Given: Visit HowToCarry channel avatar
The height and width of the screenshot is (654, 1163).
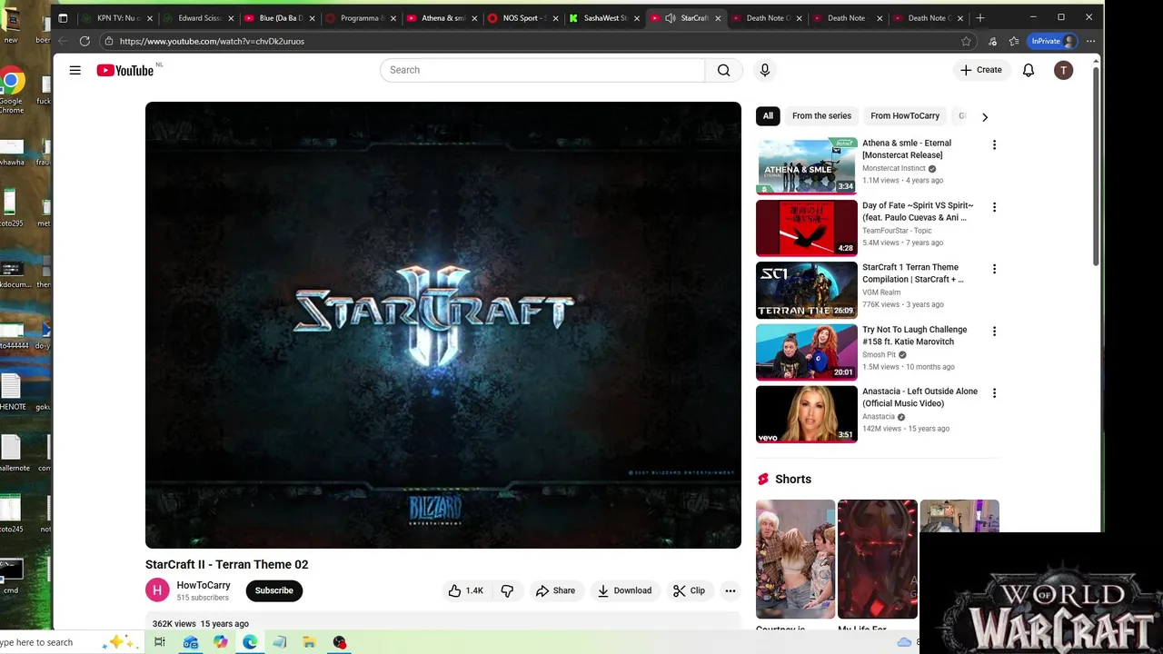Looking at the screenshot, I should click(x=157, y=590).
